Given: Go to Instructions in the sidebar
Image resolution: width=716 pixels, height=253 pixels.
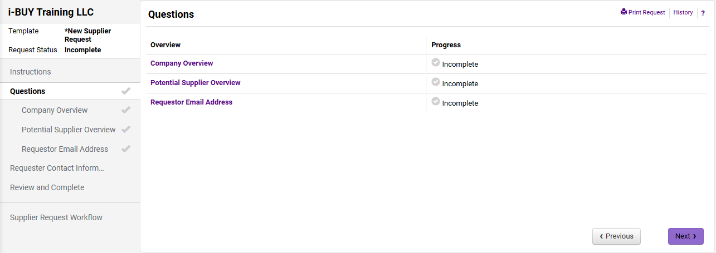Looking at the screenshot, I should coord(31,72).
